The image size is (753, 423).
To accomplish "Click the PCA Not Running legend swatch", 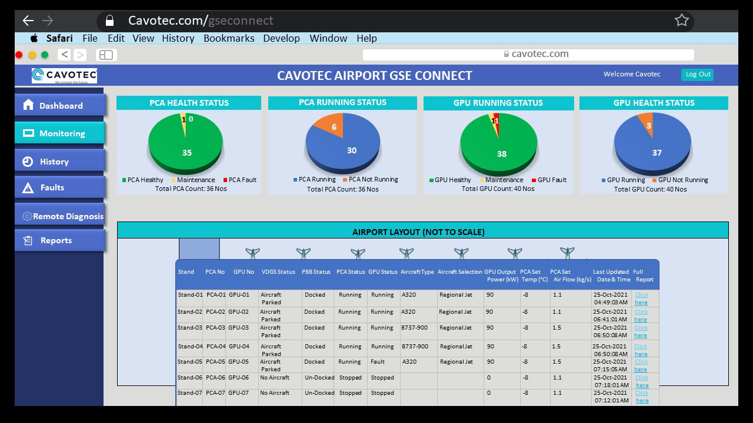I will (345, 180).
